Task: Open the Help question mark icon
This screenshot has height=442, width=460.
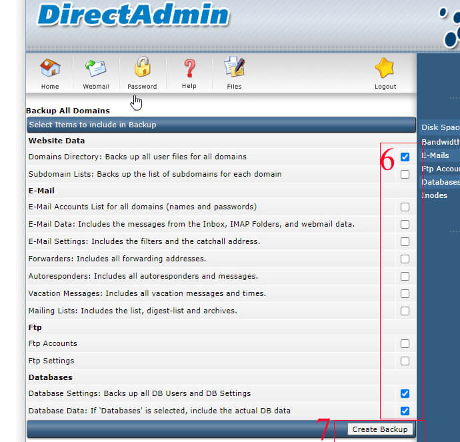Action: coord(189,68)
